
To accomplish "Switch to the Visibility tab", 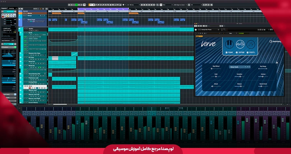I will coord(11,8).
